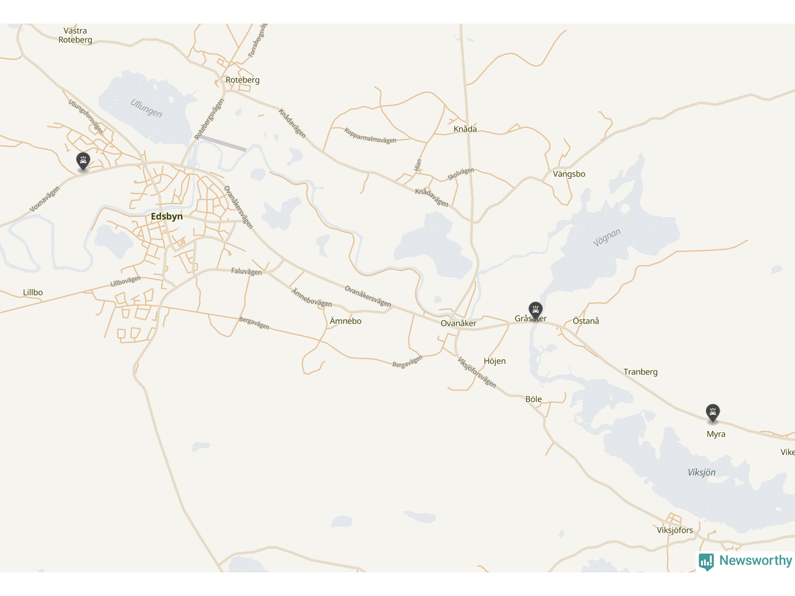Click the Edsbyn town label
The width and height of the screenshot is (795, 596).
[x=167, y=217]
